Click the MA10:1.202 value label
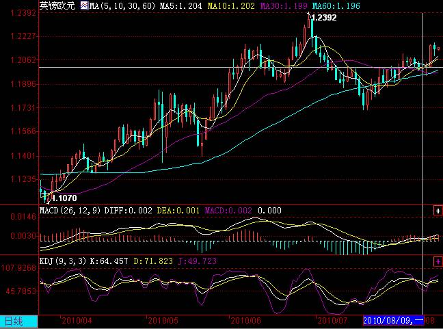 (x=231, y=6)
